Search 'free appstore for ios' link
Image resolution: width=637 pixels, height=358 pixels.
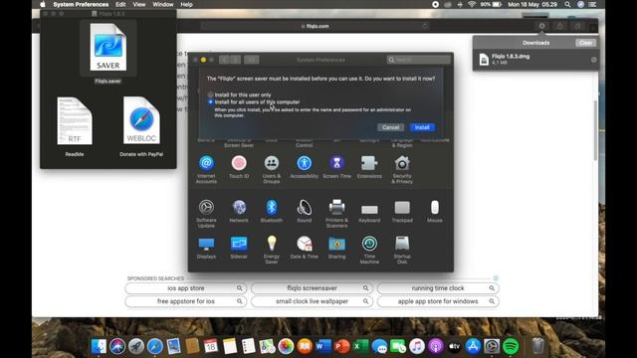(x=186, y=301)
